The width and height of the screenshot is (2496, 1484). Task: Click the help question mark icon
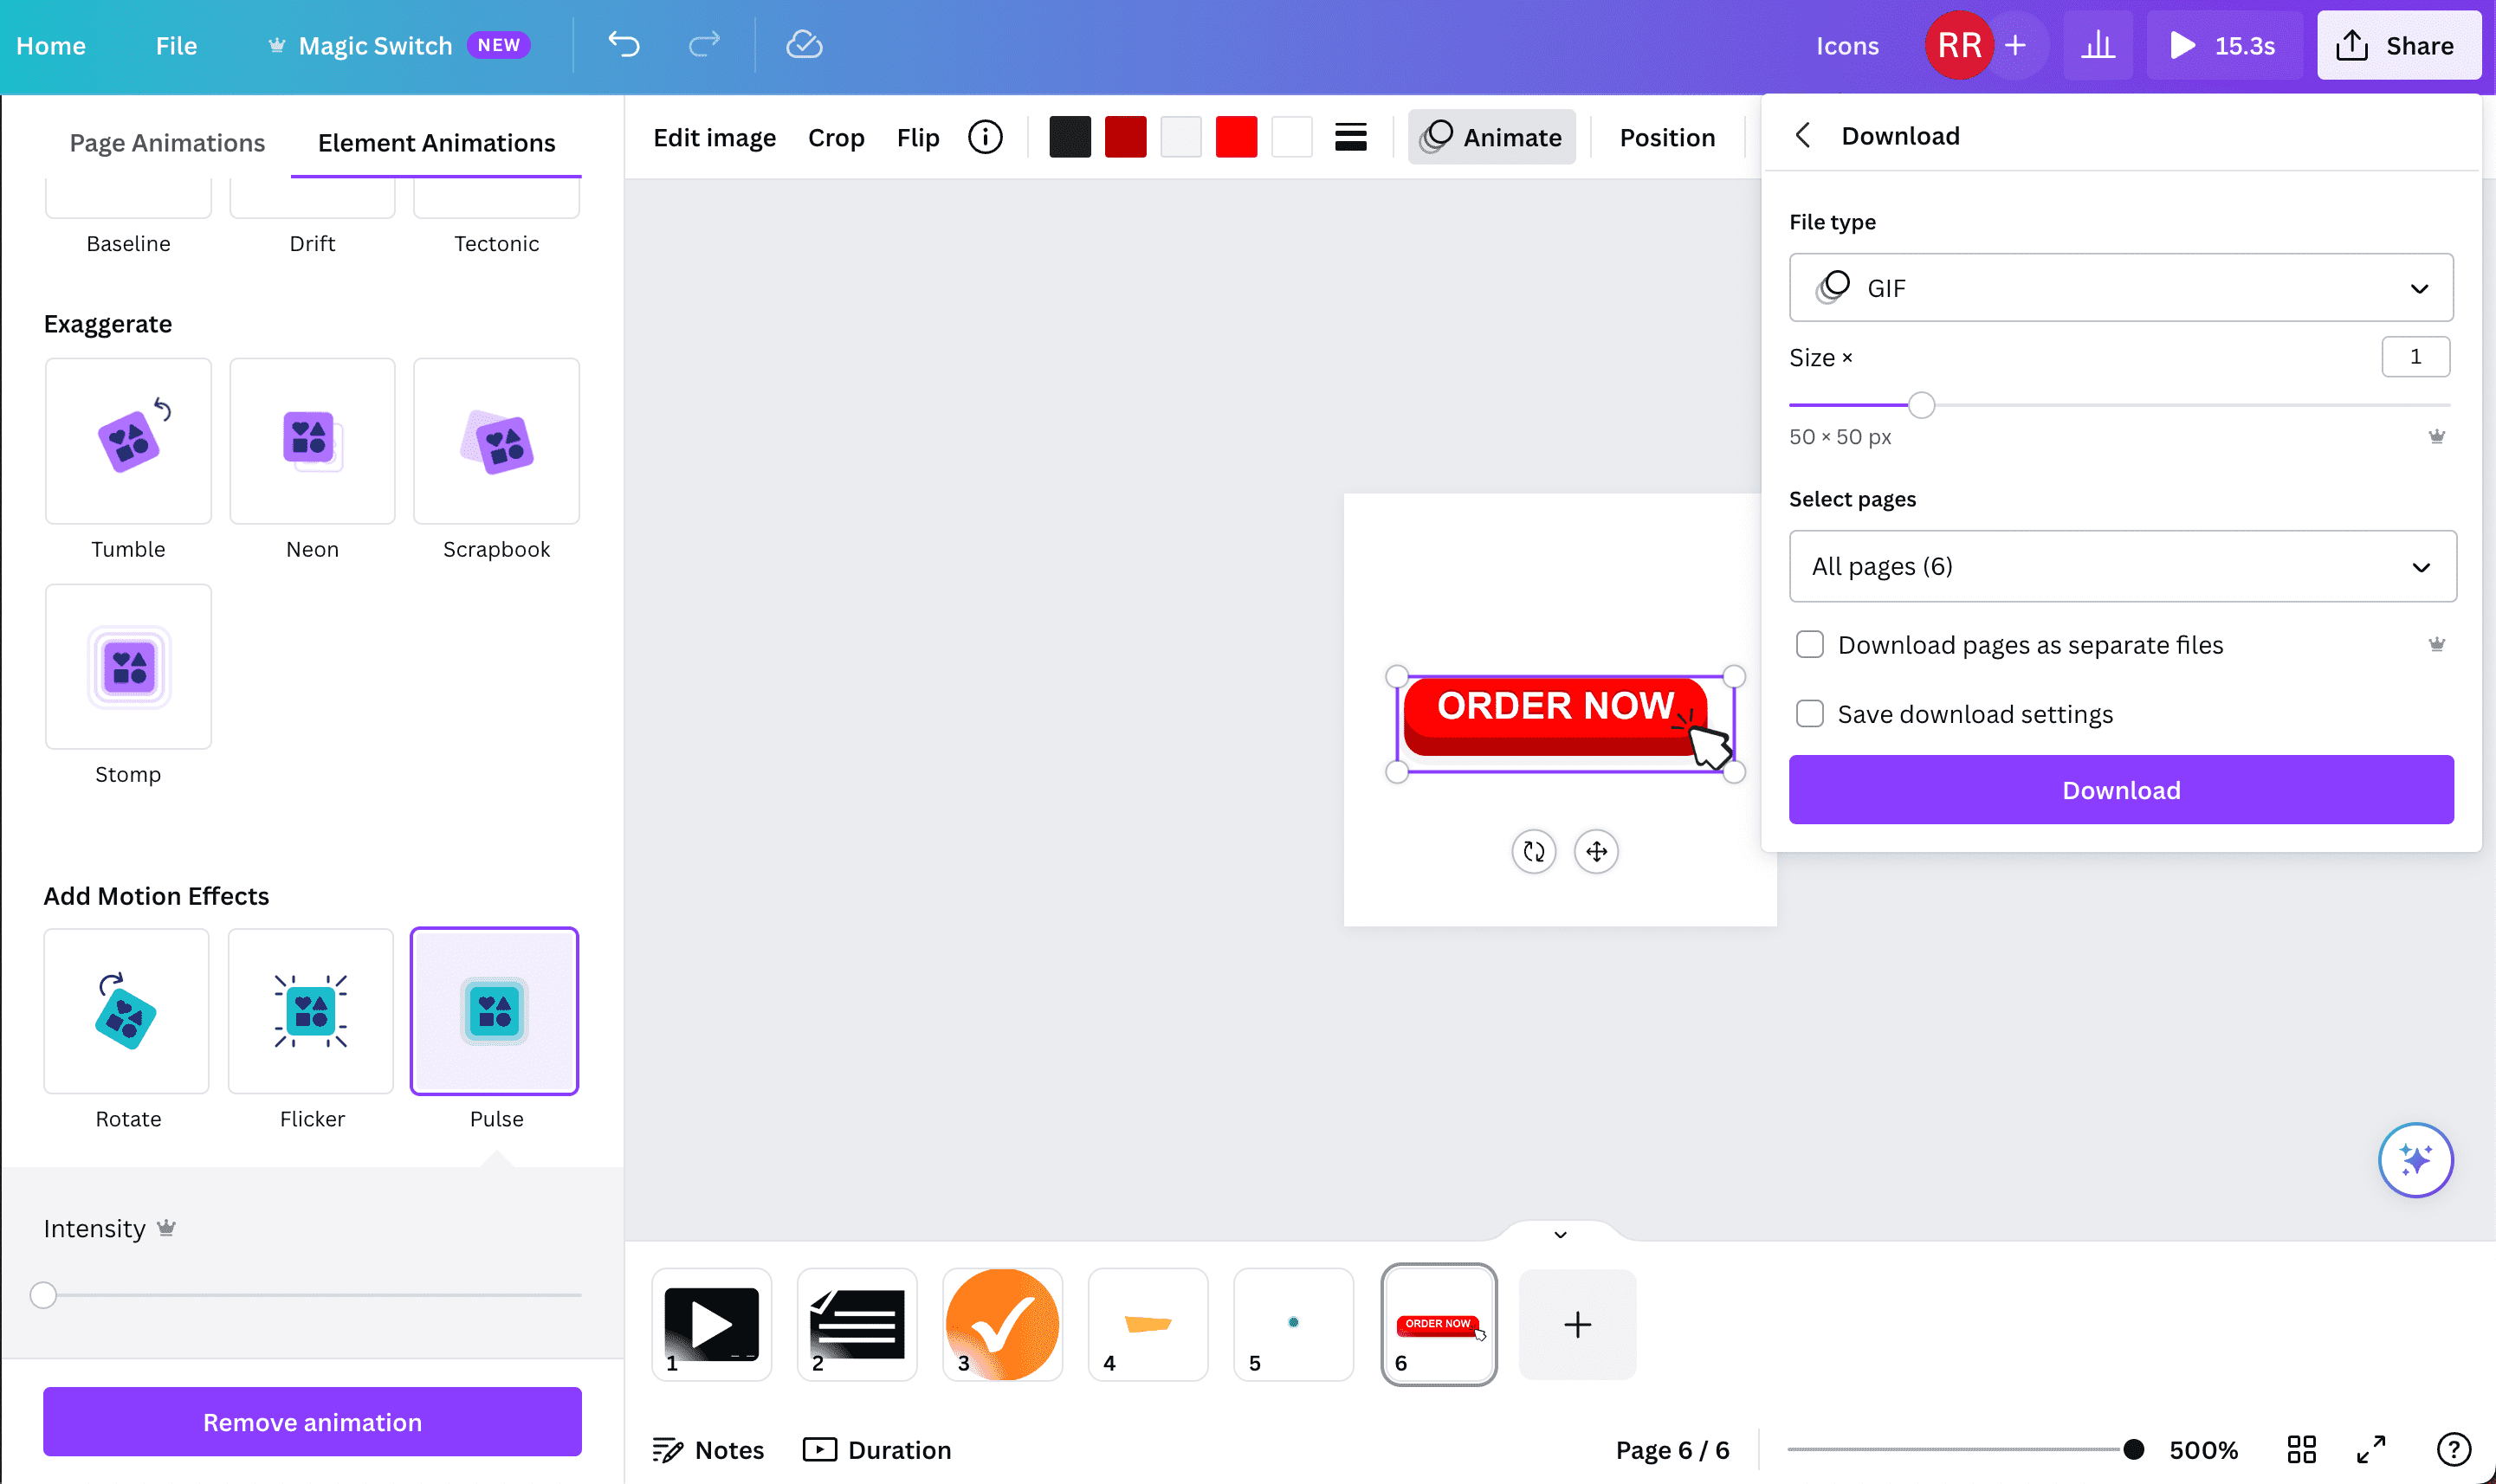tap(2453, 1449)
